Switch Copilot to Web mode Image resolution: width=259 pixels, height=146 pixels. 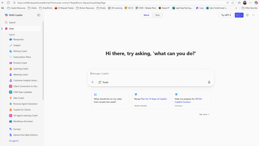pyautogui.click(x=157, y=15)
